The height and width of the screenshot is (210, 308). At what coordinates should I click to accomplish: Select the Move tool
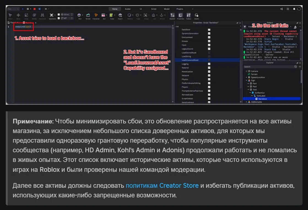[x=18, y=15]
